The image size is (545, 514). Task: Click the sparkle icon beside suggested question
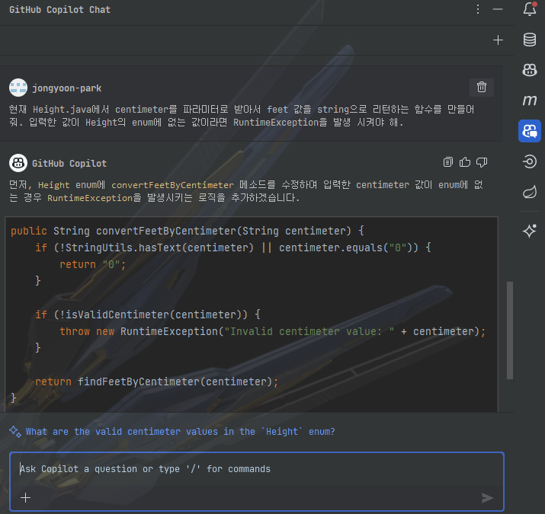coord(15,432)
